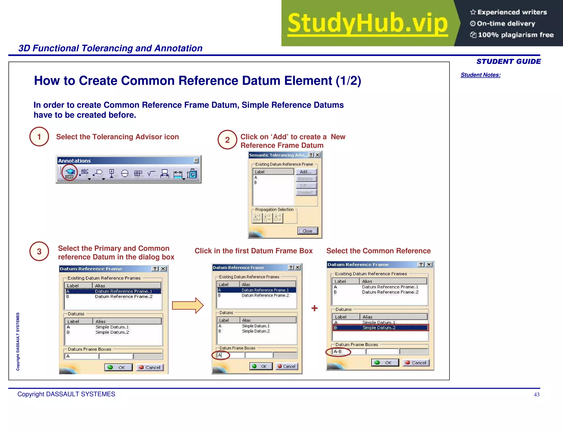This screenshot has height=434, width=563.
Task: Click the Datum Target circle icon
Action: coord(125,173)
